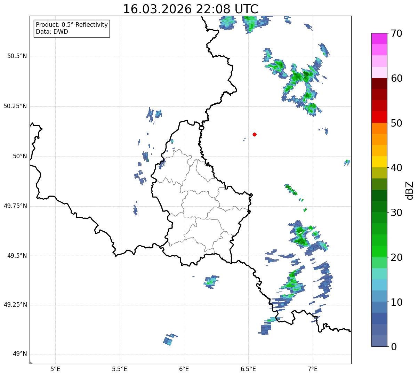
Task: Click the bright red colorbar segment below 50
Action: coord(379,117)
